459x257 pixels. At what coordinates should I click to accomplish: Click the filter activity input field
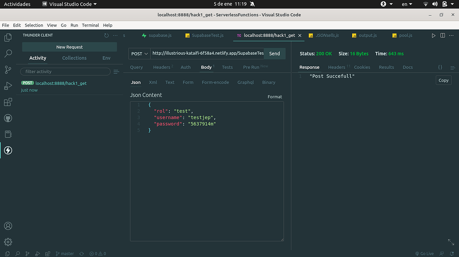click(x=65, y=72)
